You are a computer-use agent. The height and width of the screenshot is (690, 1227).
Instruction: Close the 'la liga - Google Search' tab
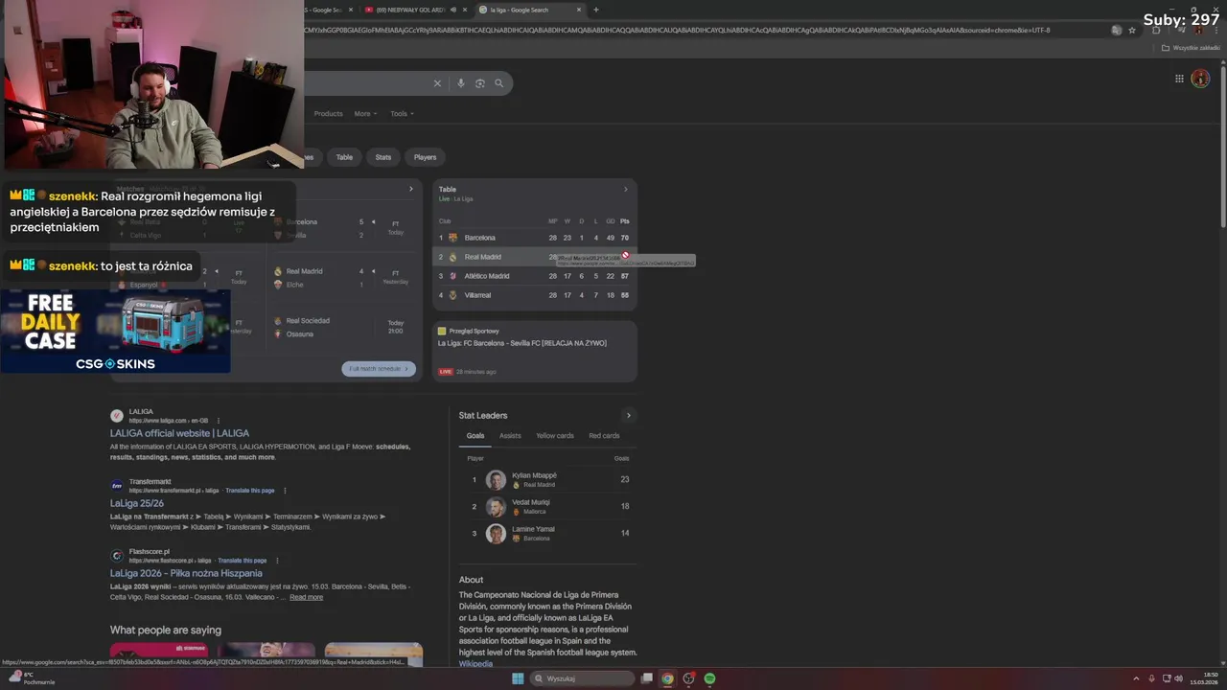[579, 10]
